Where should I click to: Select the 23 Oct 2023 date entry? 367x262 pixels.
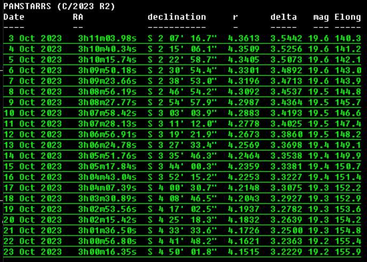pos(33,252)
